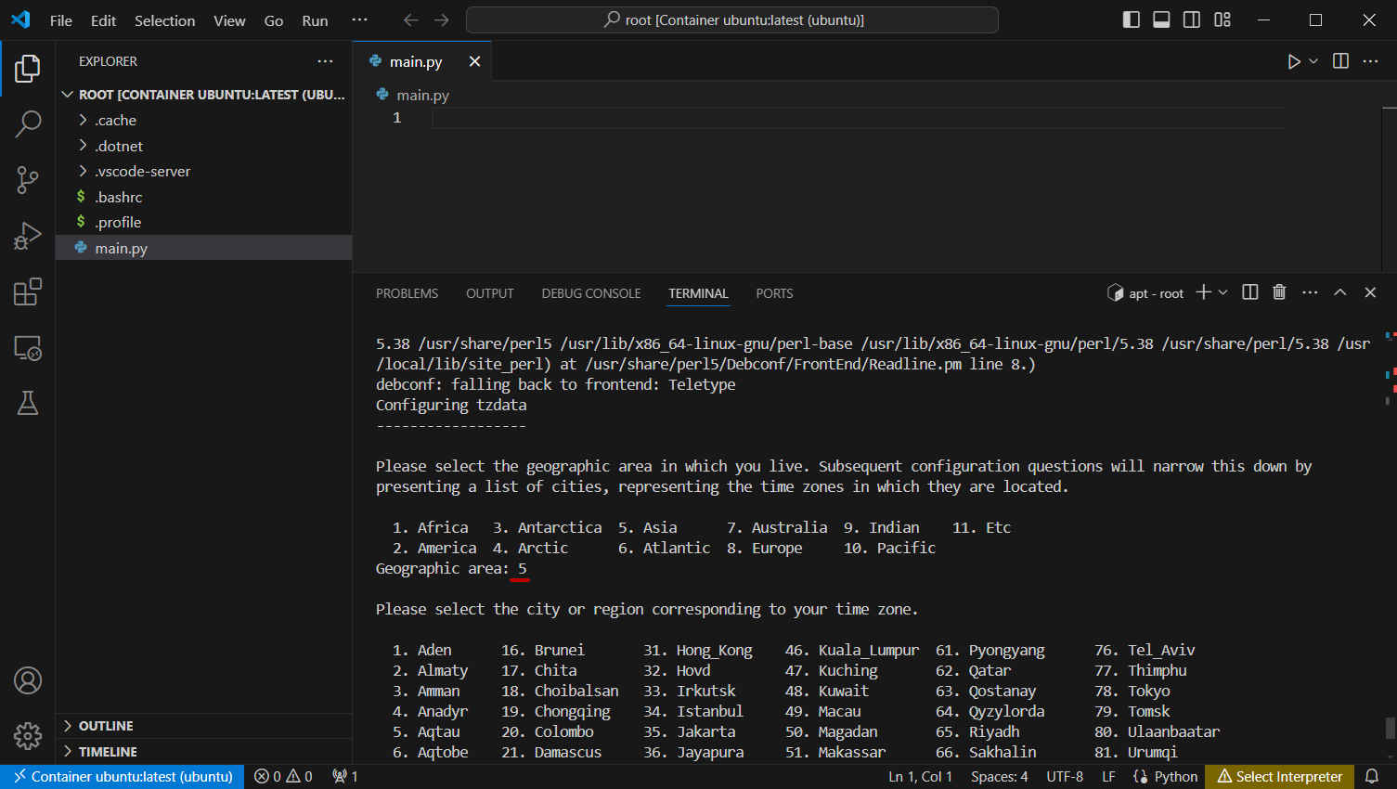This screenshot has height=789, width=1397.
Task: Expand the OUTLINE section
Action: (x=106, y=726)
